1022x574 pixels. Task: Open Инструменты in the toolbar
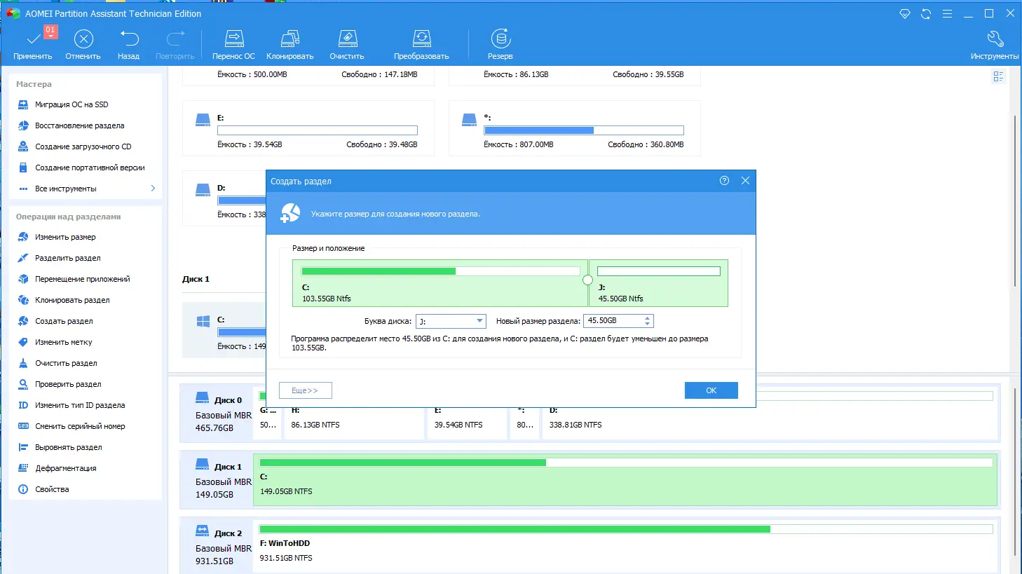pyautogui.click(x=995, y=45)
